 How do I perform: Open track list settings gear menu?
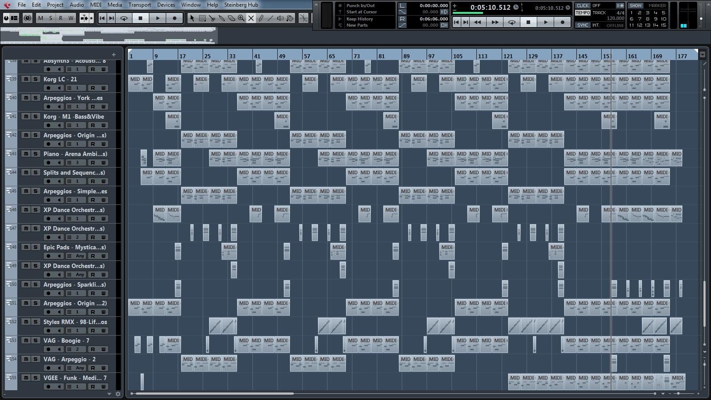click(118, 394)
